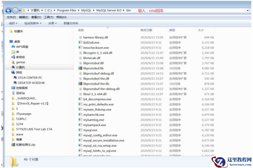The height and width of the screenshot is (168, 253).
Task: Click bin breadcrumb segment
Action: pyautogui.click(x=128, y=10)
